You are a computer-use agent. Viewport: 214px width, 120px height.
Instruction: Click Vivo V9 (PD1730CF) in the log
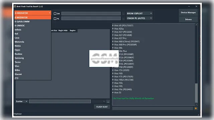pos(124,25)
